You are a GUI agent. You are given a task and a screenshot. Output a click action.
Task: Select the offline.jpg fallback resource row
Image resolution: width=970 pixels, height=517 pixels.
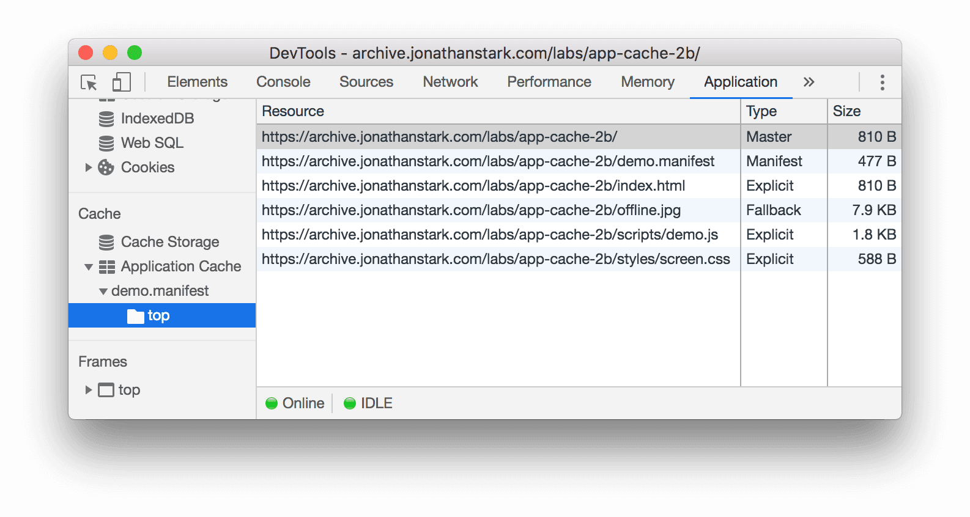click(471, 210)
